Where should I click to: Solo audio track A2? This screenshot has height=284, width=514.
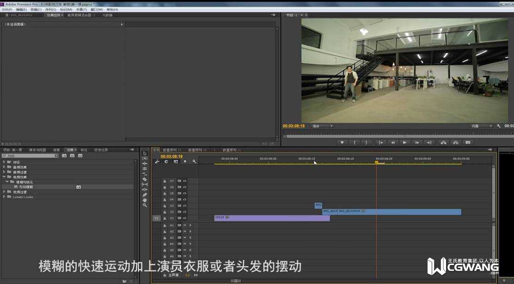coord(190,232)
